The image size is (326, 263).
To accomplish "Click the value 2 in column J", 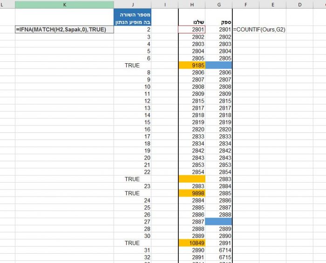I will point(132,29).
